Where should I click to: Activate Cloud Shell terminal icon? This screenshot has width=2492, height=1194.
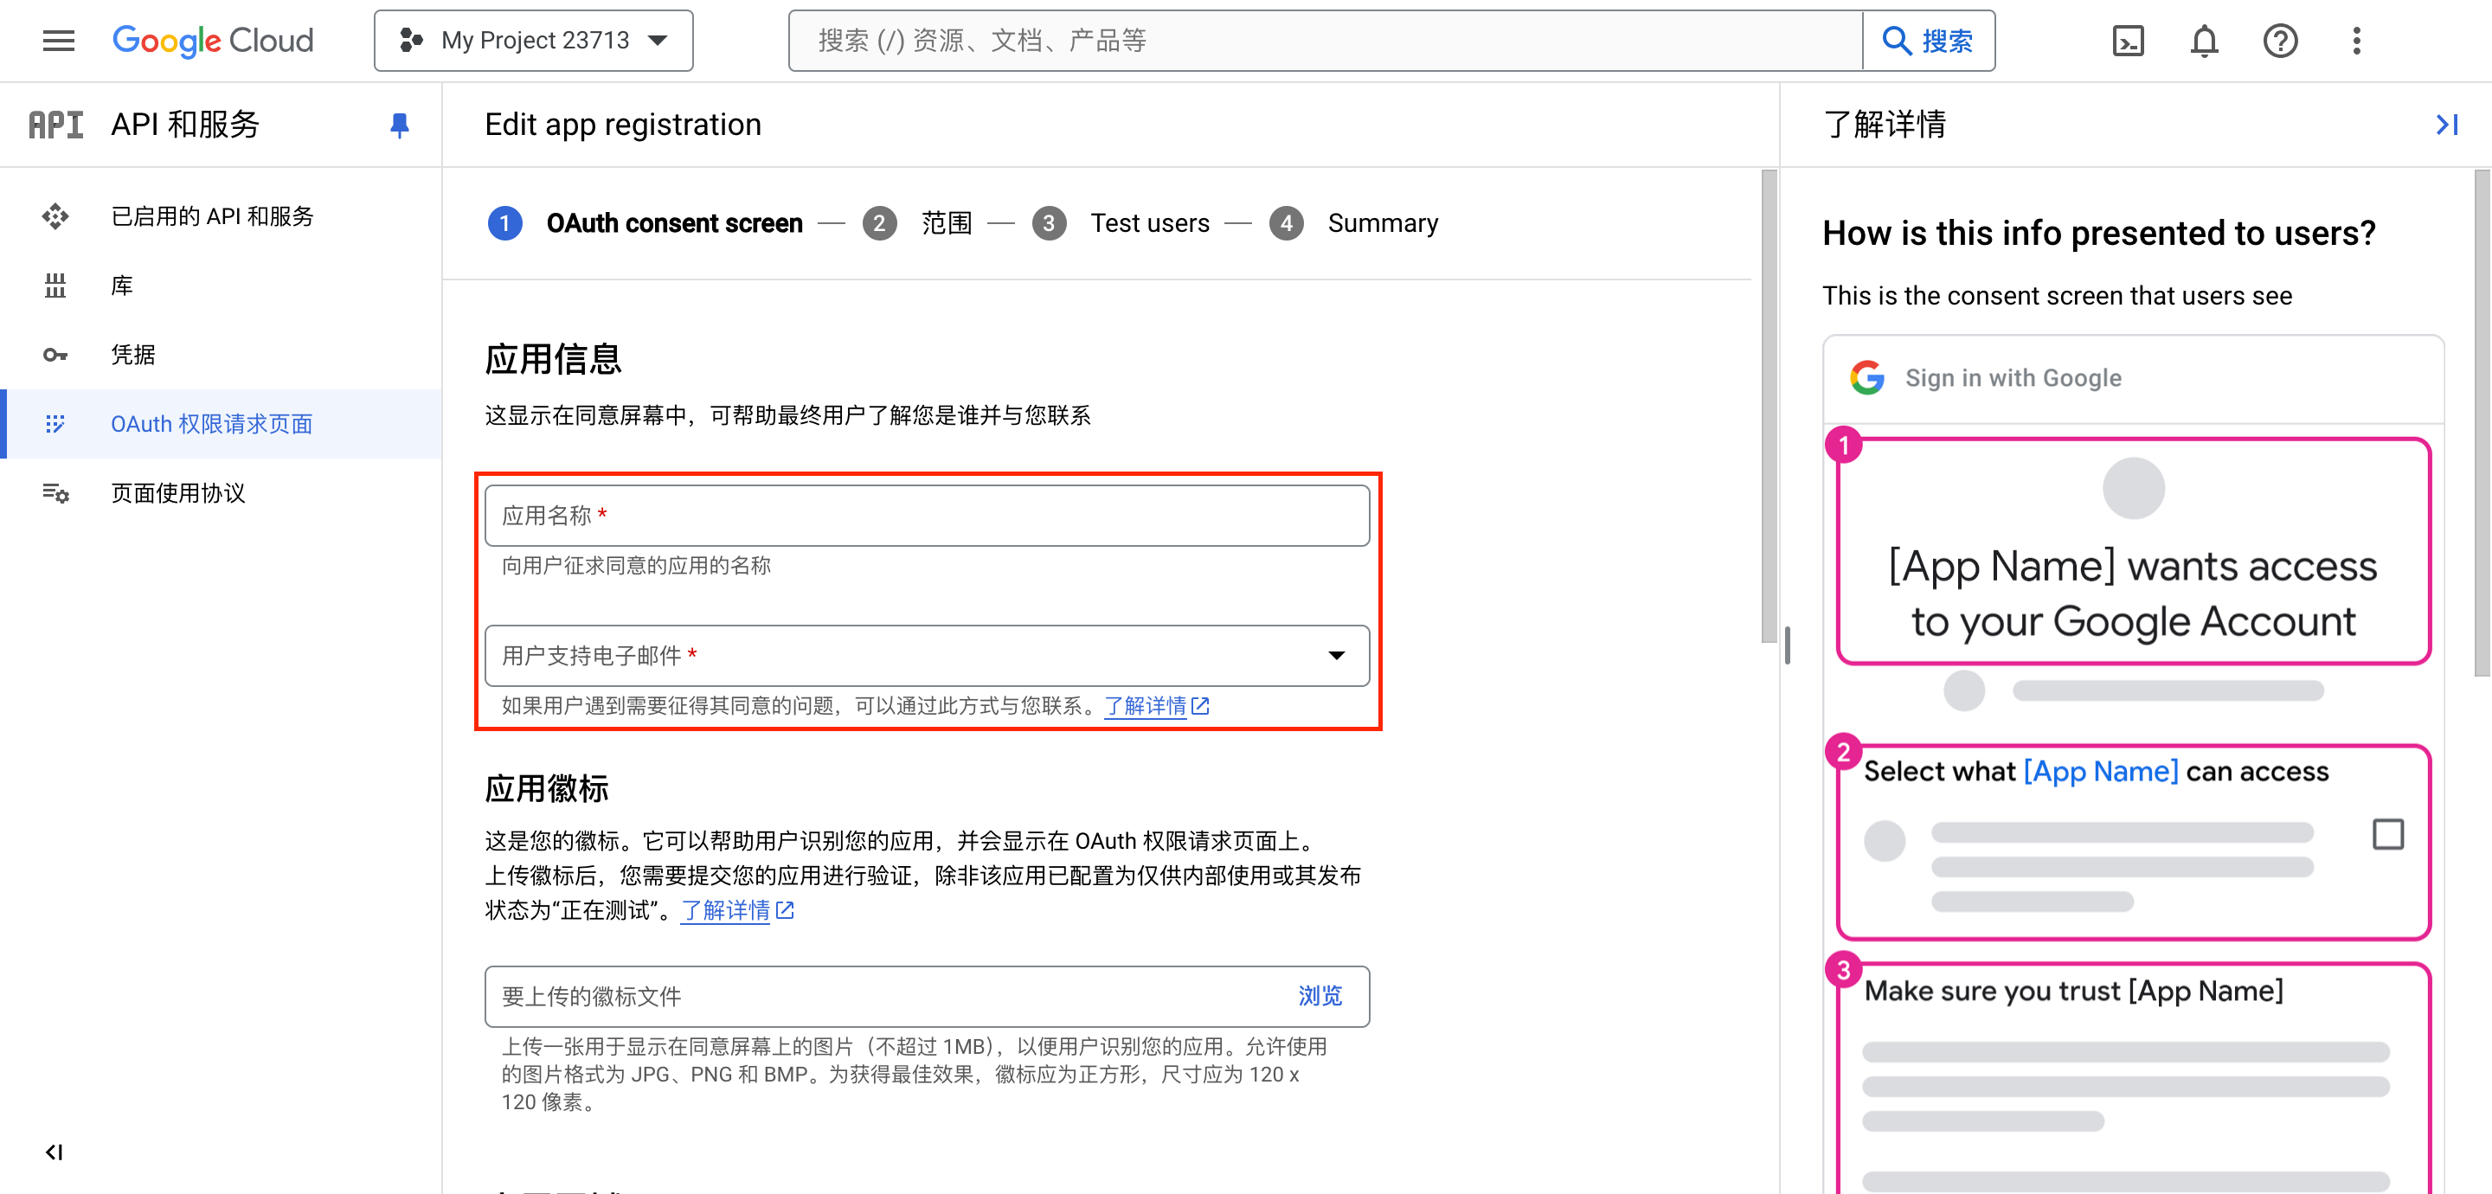[2128, 41]
